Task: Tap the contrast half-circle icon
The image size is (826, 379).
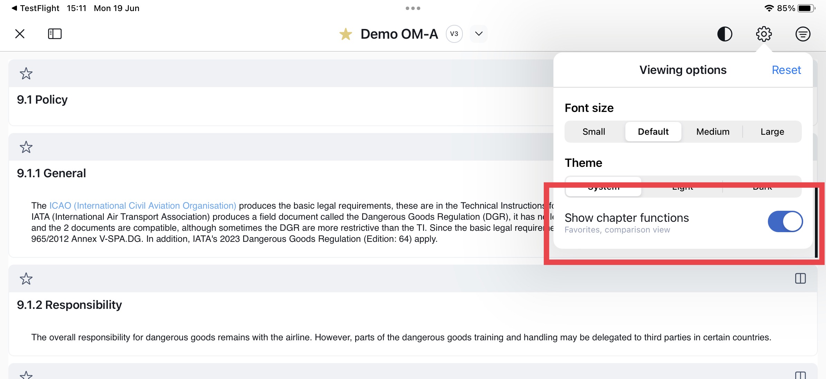Action: pyautogui.click(x=725, y=34)
